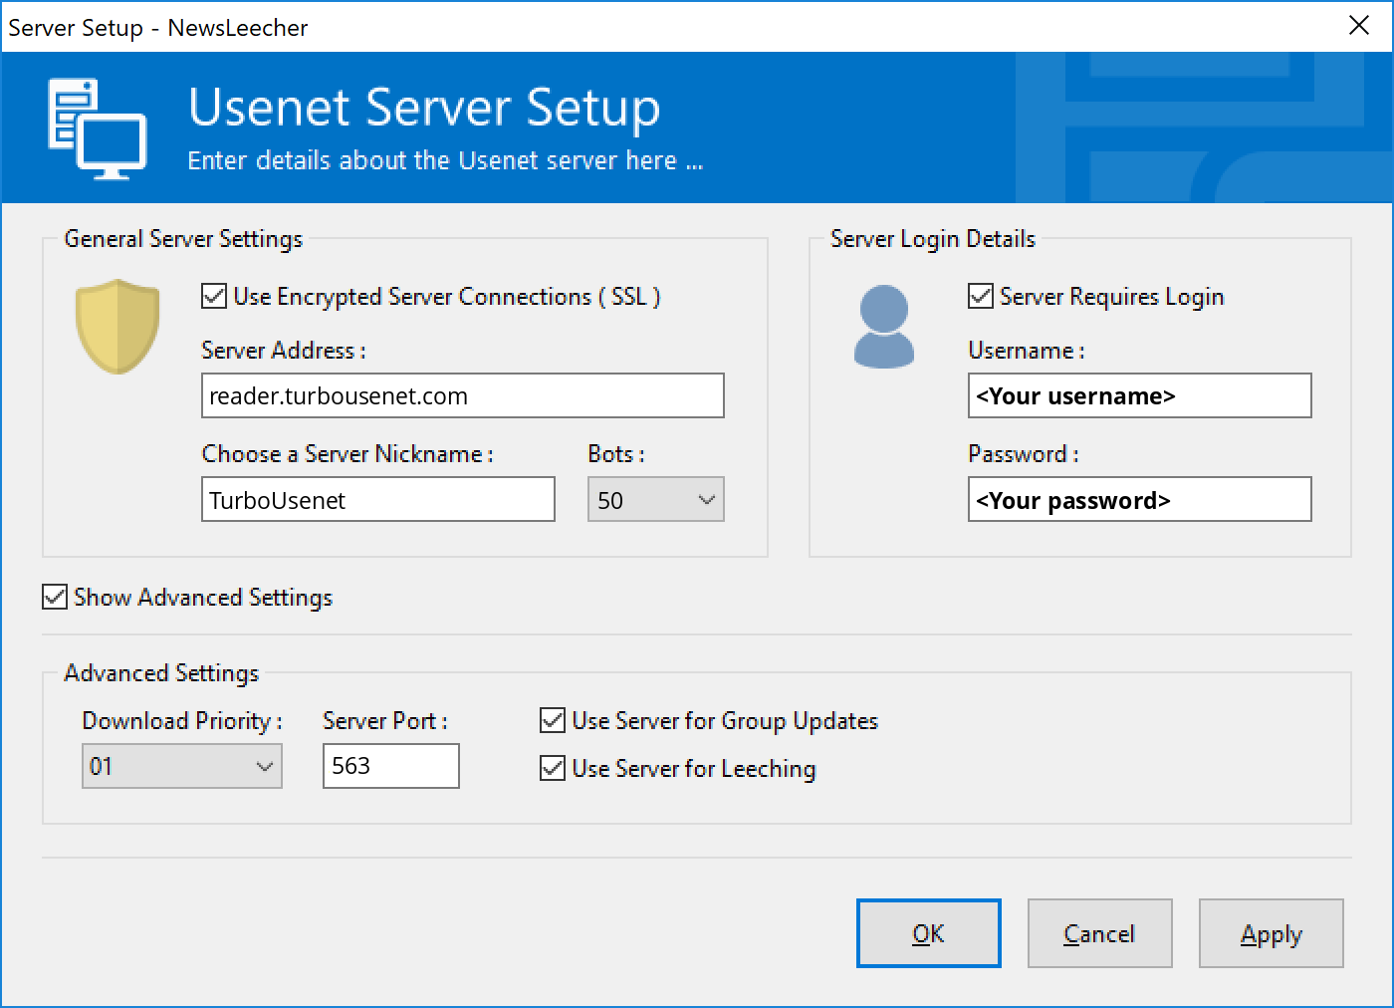
Task: Click the yellow shield SSL icon
Action: point(117,326)
